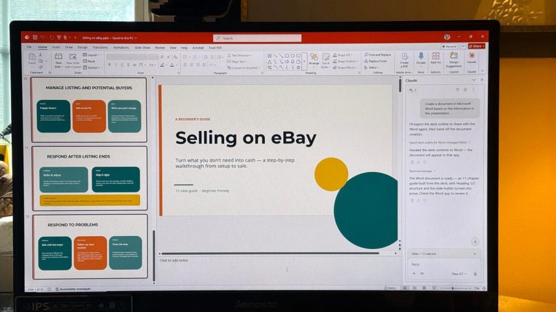Screen dimensions: 556x312
Task: Click the Reply input field in Claude
Action: pos(443,264)
